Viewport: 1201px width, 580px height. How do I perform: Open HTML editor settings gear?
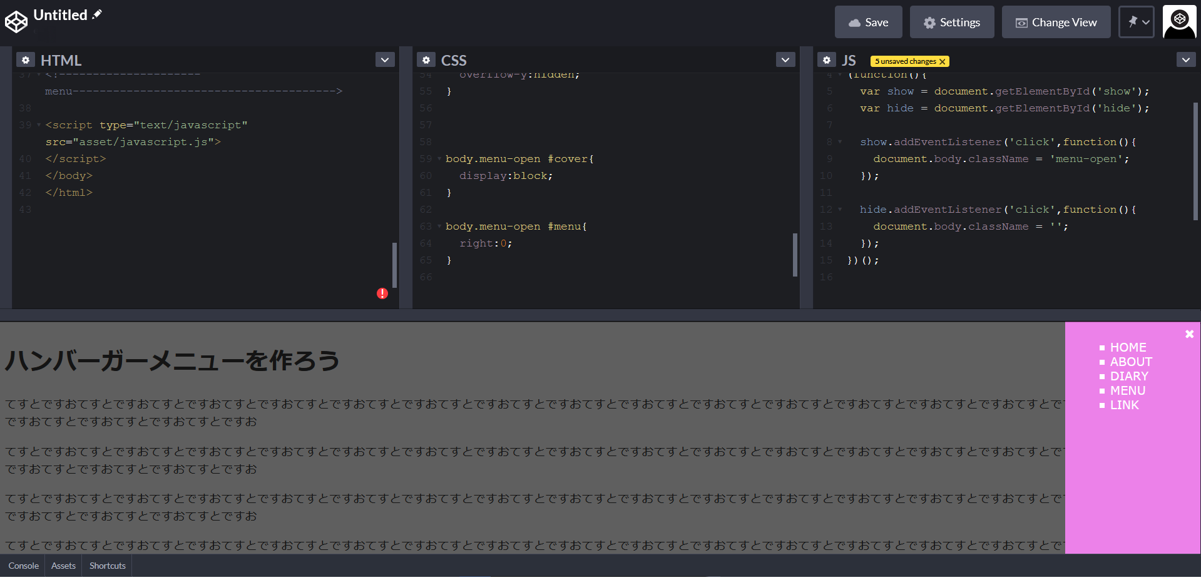click(x=25, y=60)
